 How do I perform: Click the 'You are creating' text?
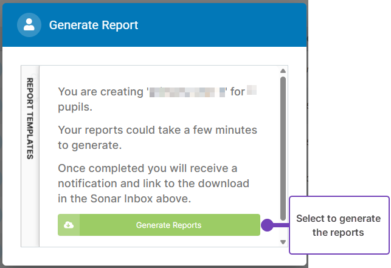pyautogui.click(x=101, y=93)
